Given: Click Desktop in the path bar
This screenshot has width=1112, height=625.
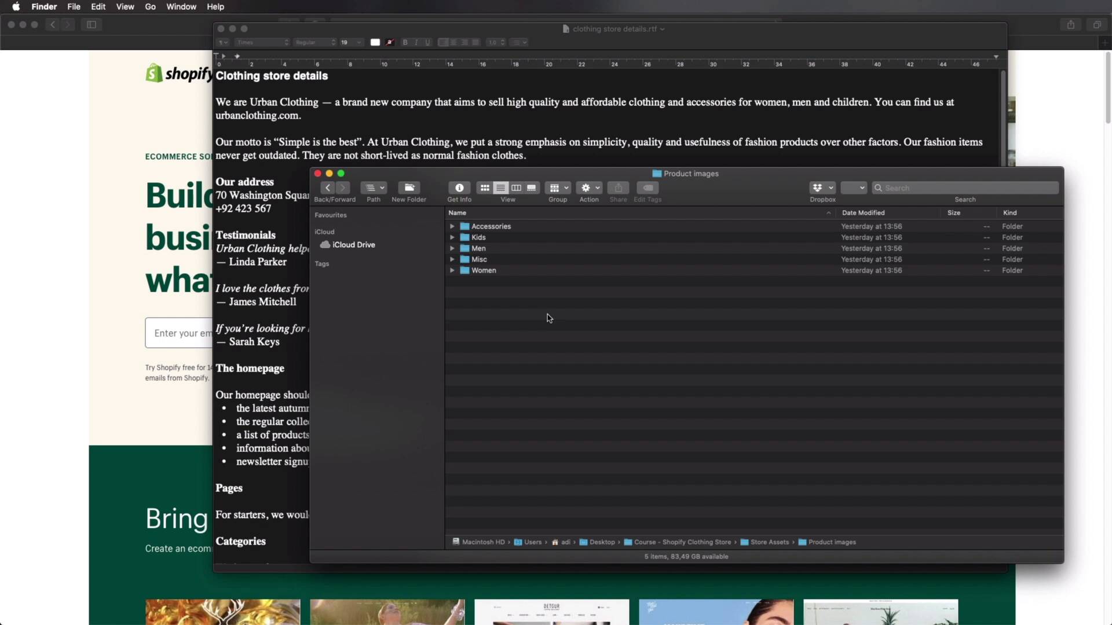Looking at the screenshot, I should coord(602,542).
